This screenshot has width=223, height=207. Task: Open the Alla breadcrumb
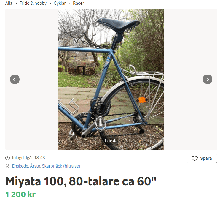click(x=9, y=3)
